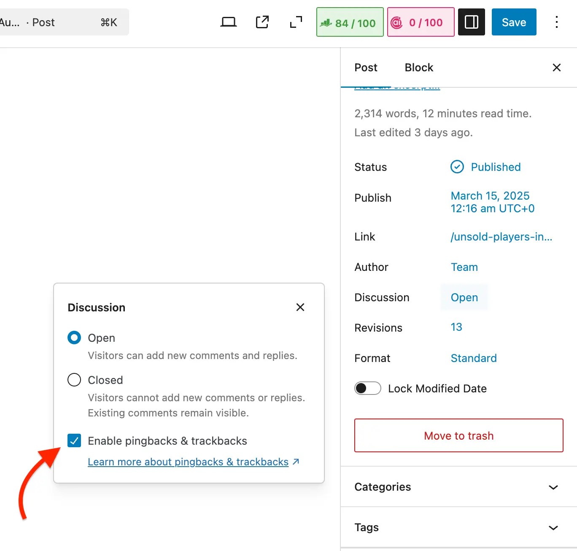Click the "Last edited 3 days ago." text
Viewport: 577px width, 551px height.
[x=413, y=132]
